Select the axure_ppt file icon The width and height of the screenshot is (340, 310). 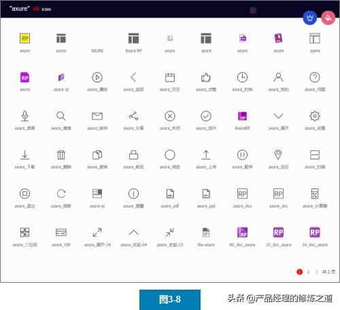206,194
